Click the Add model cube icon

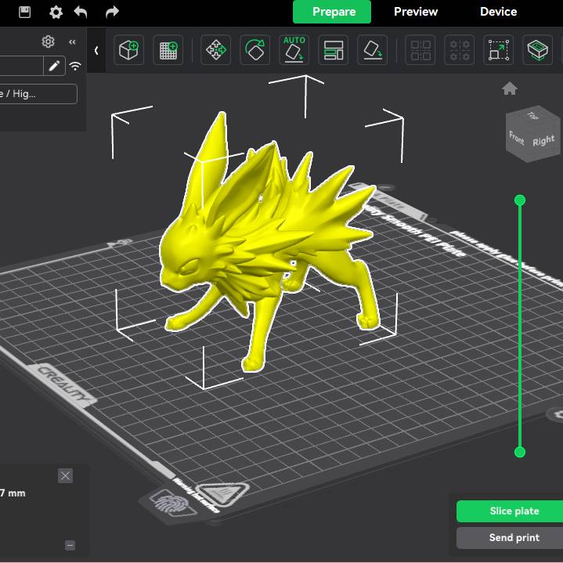[129, 50]
